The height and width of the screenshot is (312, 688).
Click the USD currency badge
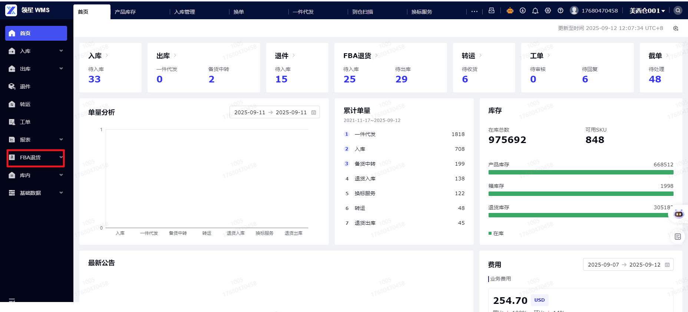pos(540,300)
